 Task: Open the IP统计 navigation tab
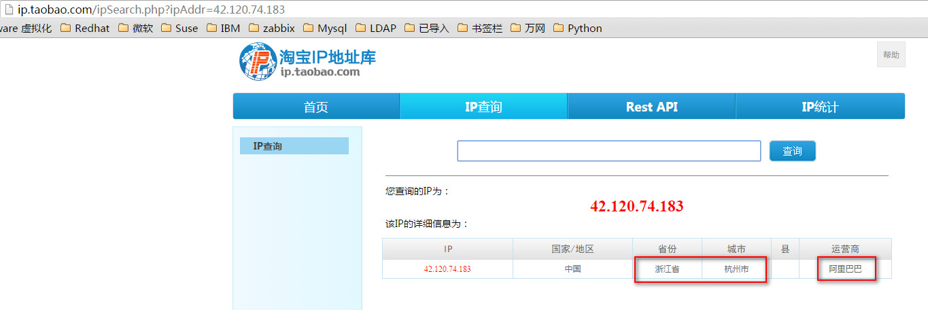pos(820,107)
